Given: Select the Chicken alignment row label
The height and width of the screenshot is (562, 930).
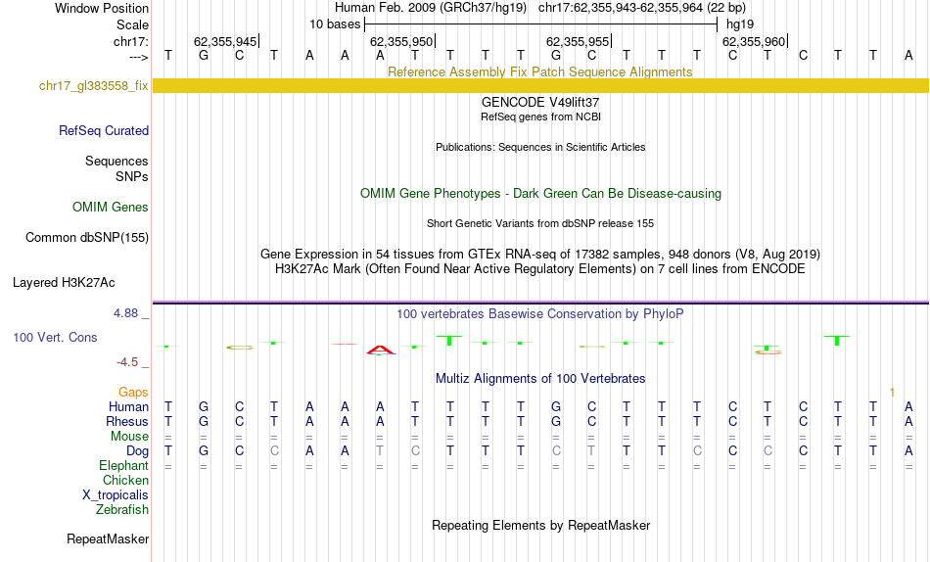Looking at the screenshot, I should coord(125,480).
